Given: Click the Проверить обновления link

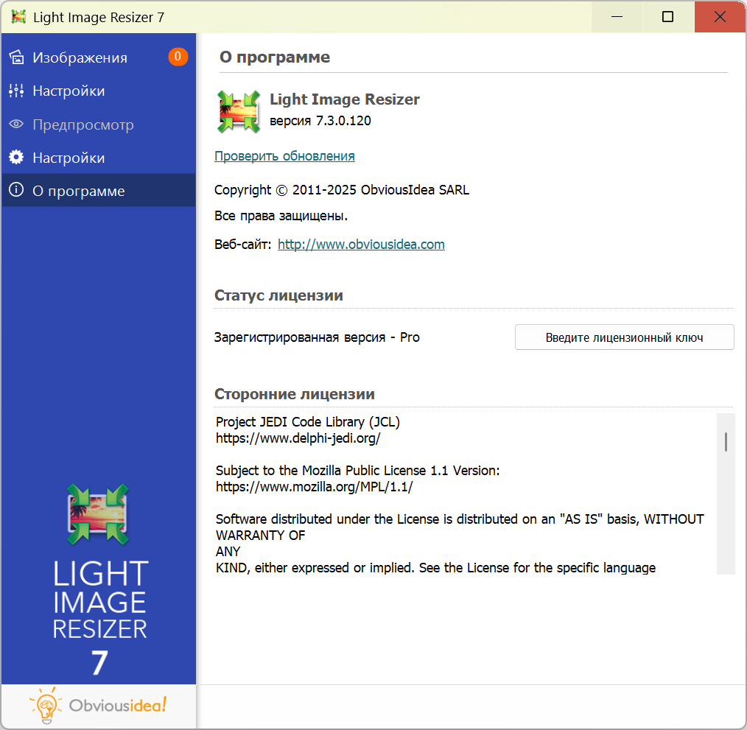Looking at the screenshot, I should 284,156.
